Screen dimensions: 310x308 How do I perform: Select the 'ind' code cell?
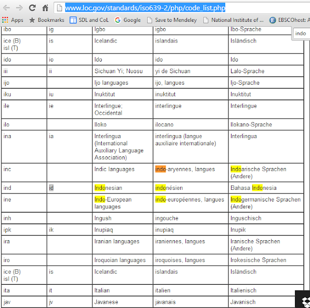pos(24,187)
